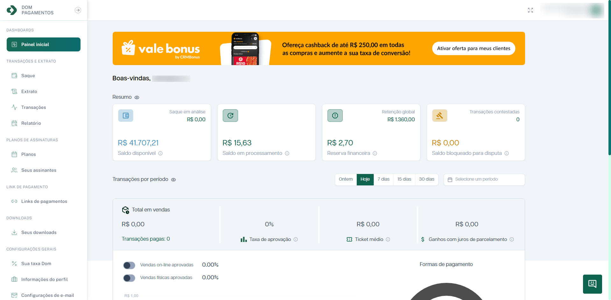Open the Selecione um período date picker
The image size is (611, 300).
click(x=484, y=179)
